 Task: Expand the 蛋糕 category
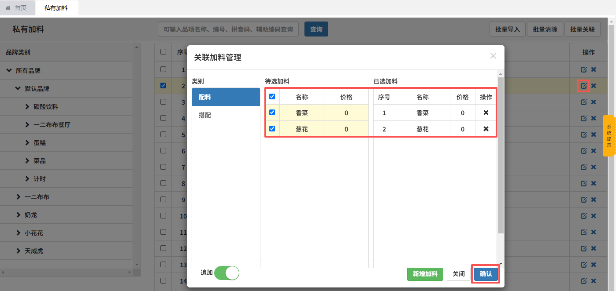click(27, 143)
